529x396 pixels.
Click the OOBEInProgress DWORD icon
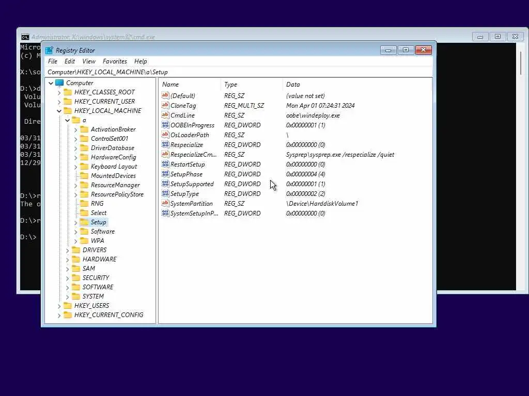click(x=165, y=125)
